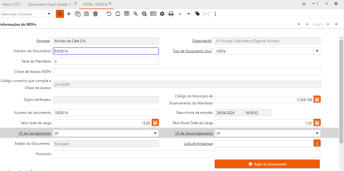Open the Menu (127) tab
The height and width of the screenshot is (171, 344).
tap(11, 4)
